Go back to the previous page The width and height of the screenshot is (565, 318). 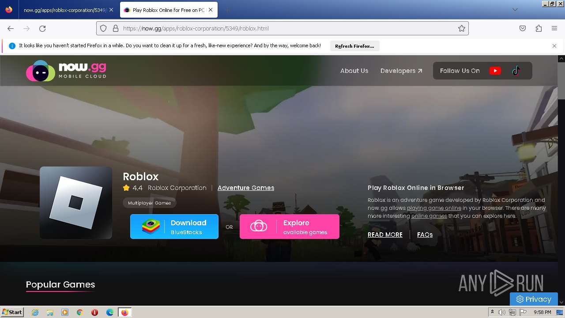11,28
